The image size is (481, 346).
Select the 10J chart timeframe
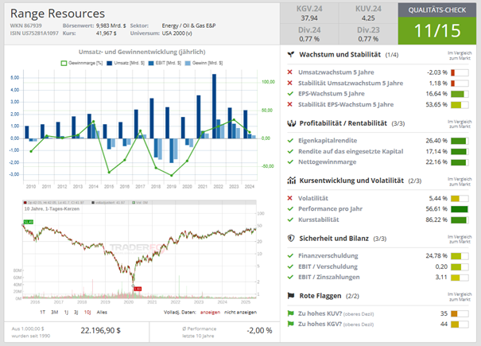click(x=87, y=313)
